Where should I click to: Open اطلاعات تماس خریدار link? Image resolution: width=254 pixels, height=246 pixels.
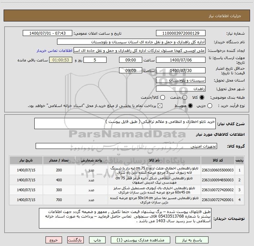click(x=54, y=51)
